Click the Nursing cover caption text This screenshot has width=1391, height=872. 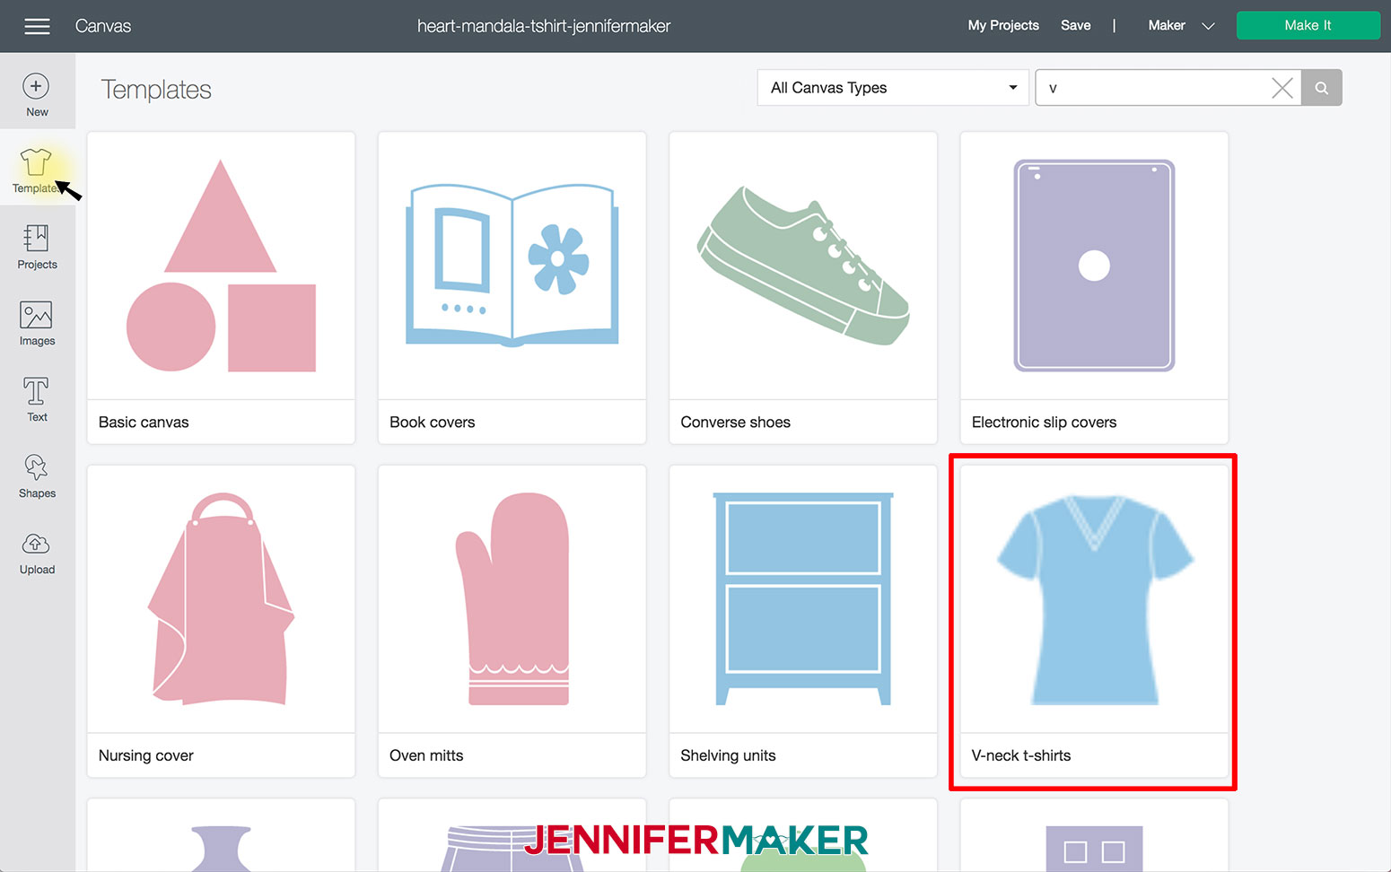coord(146,755)
